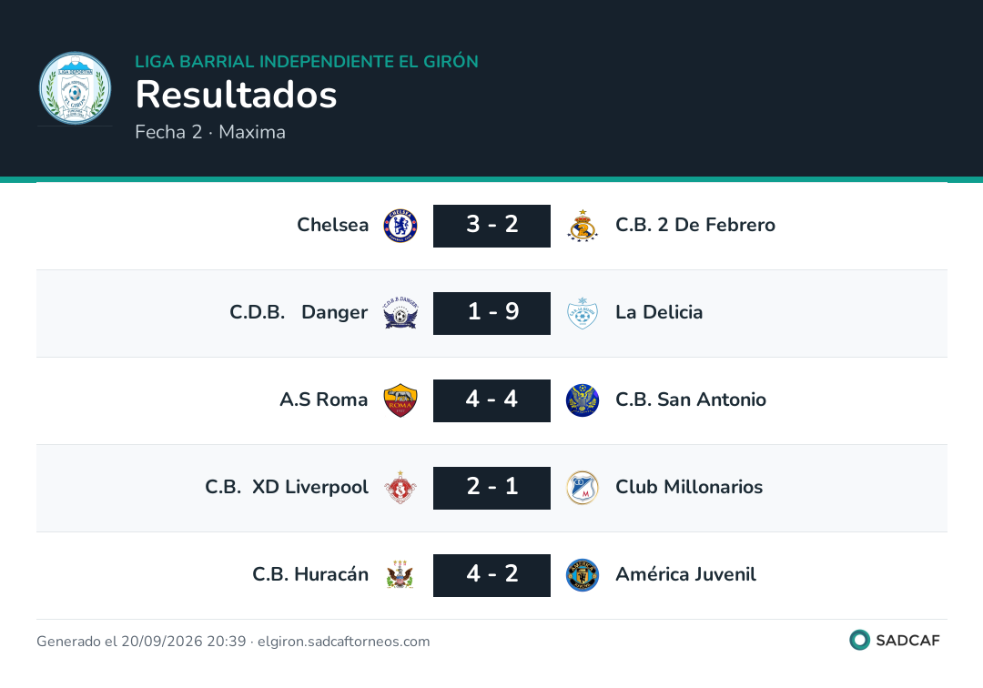The image size is (983, 688).
Task: Click the América Juvenil team badge
Action: 583,575
